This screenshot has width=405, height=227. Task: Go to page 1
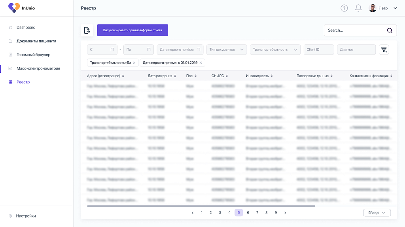(x=202, y=213)
